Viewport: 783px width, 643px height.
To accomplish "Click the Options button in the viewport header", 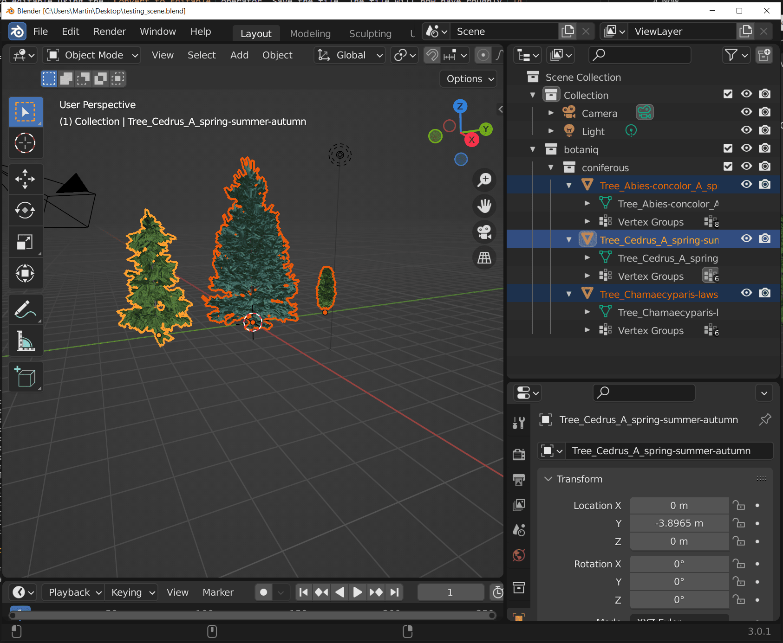I will [468, 78].
